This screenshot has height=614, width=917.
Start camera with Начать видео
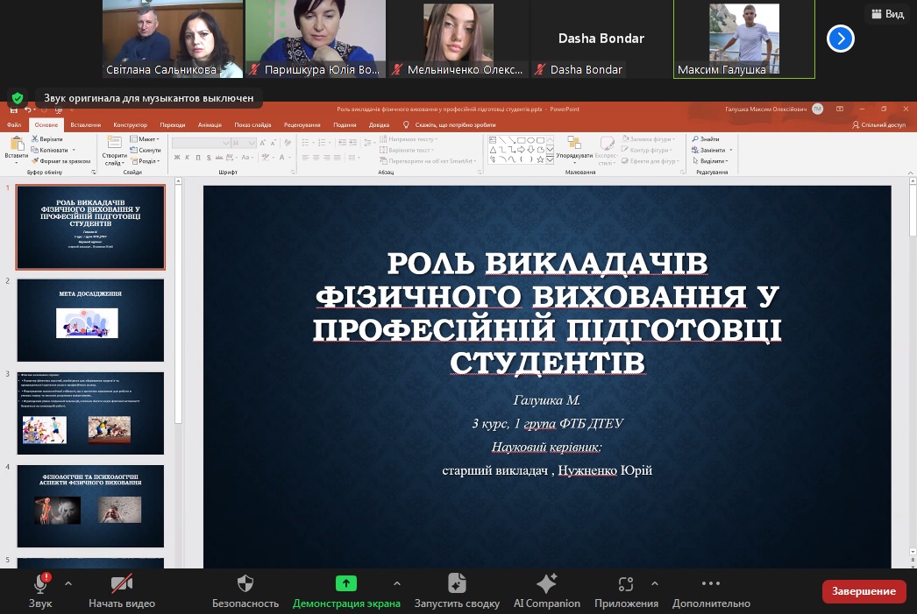coord(121,584)
